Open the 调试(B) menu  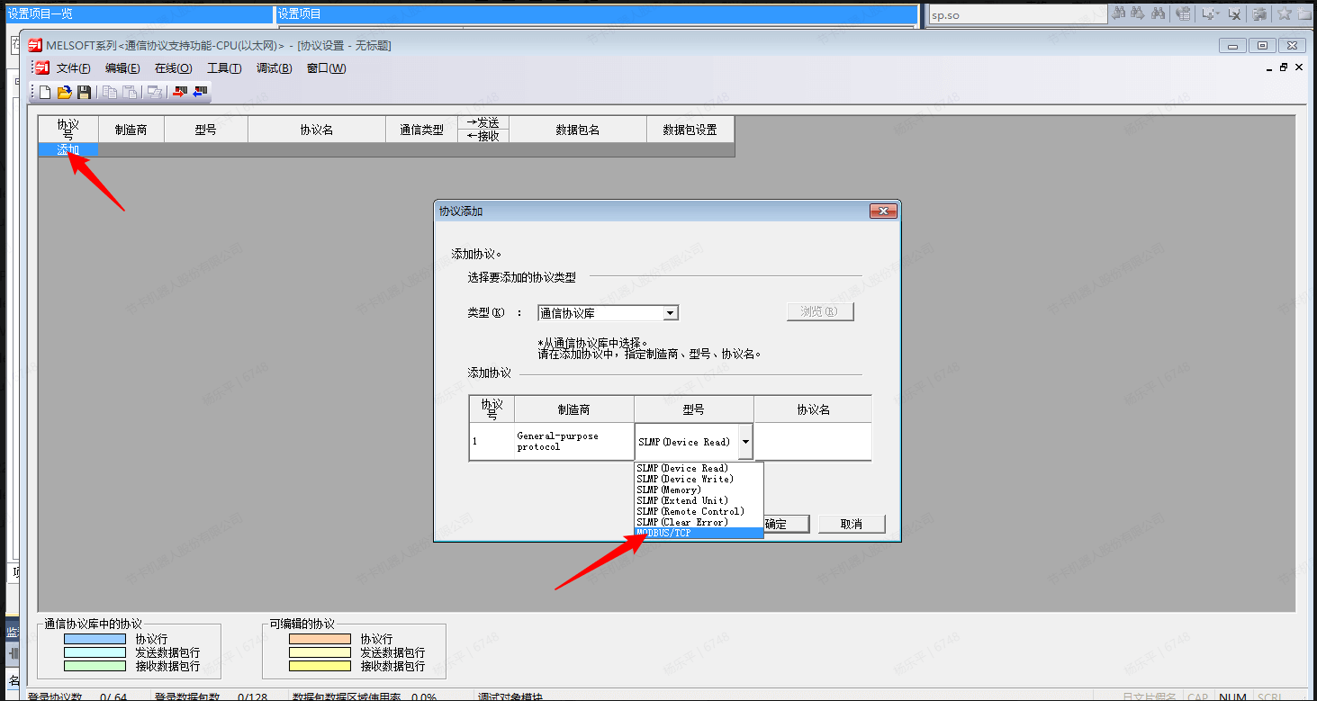click(274, 68)
